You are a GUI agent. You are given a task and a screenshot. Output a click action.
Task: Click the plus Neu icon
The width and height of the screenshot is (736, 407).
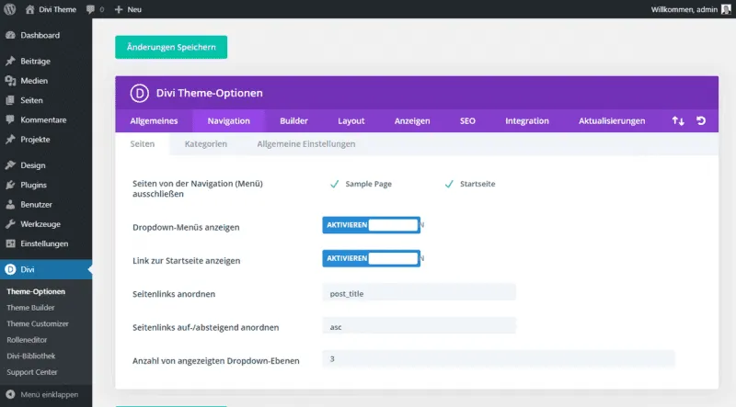pyautogui.click(x=119, y=9)
